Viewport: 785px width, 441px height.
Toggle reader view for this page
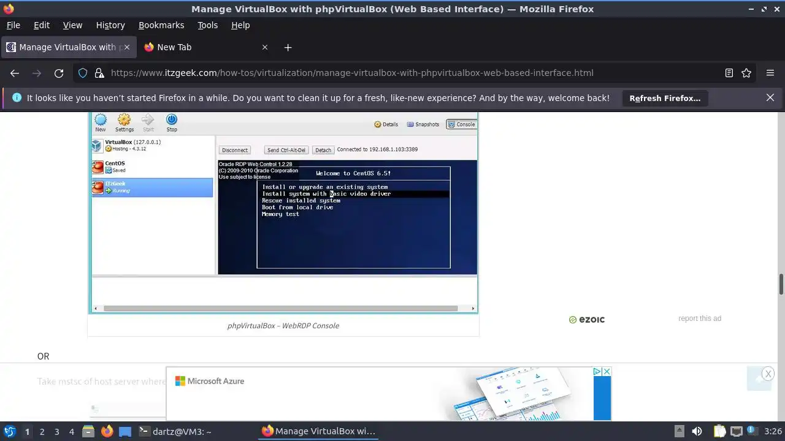729,73
